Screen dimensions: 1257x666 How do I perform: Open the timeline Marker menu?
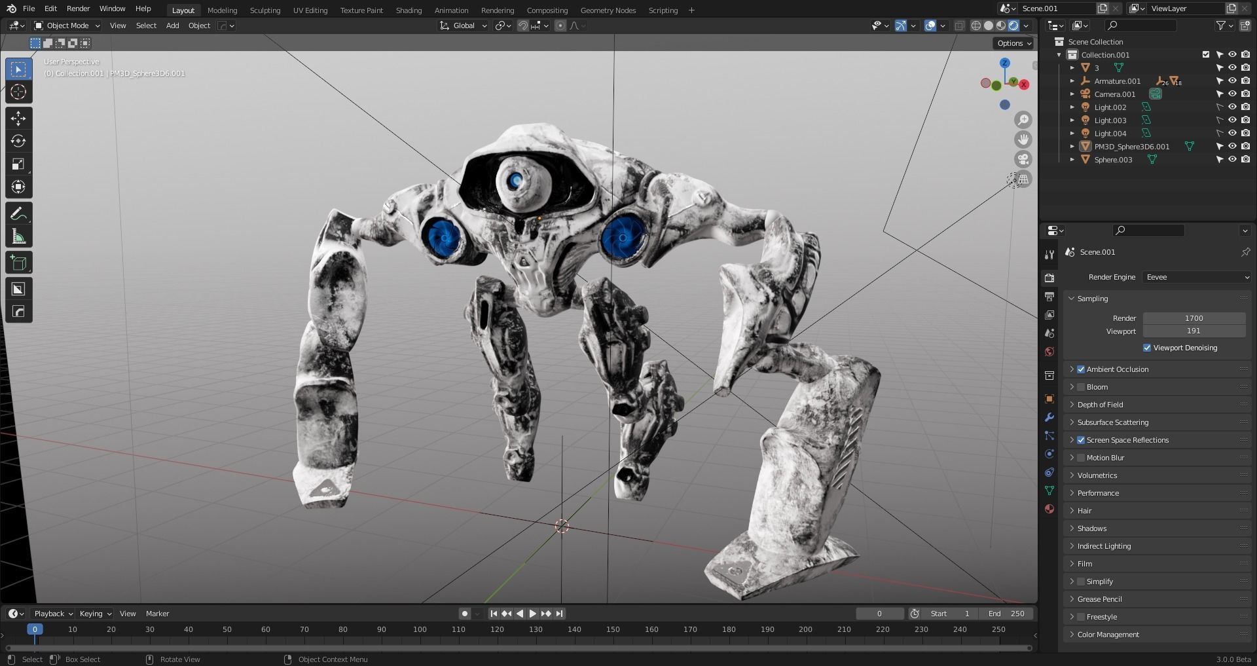157,614
